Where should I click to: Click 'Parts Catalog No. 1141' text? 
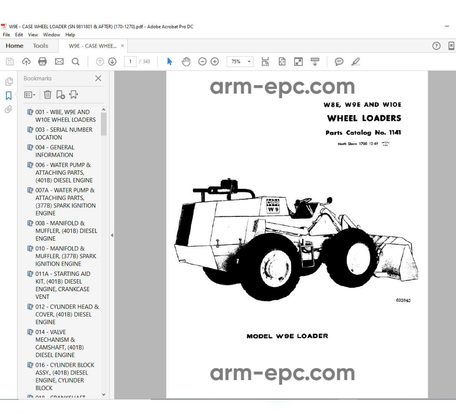click(363, 133)
